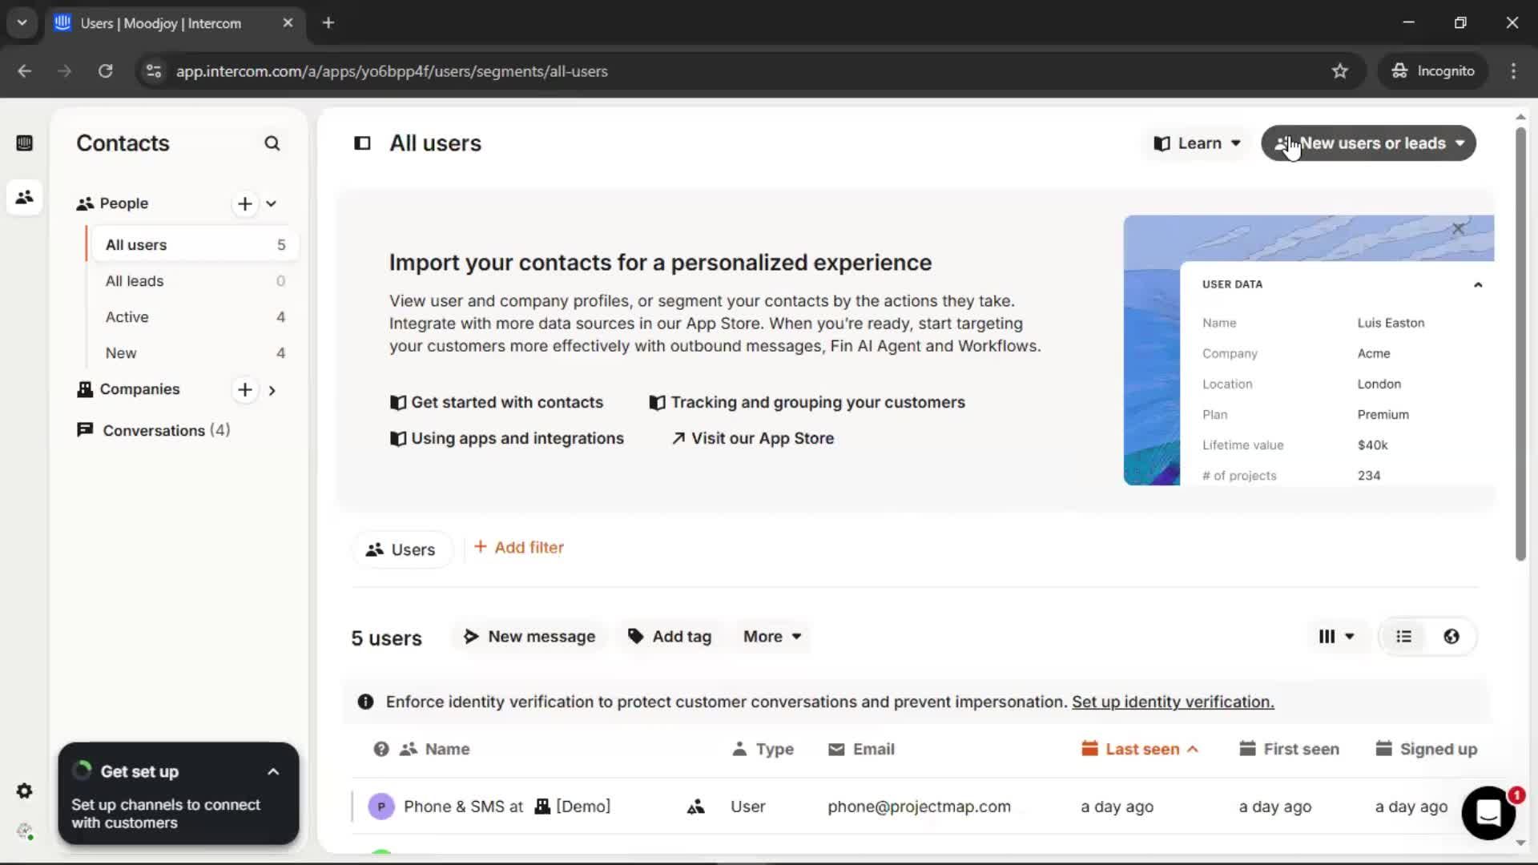The image size is (1538, 865).
Task: Sort by the Last seen column
Action: (x=1139, y=750)
